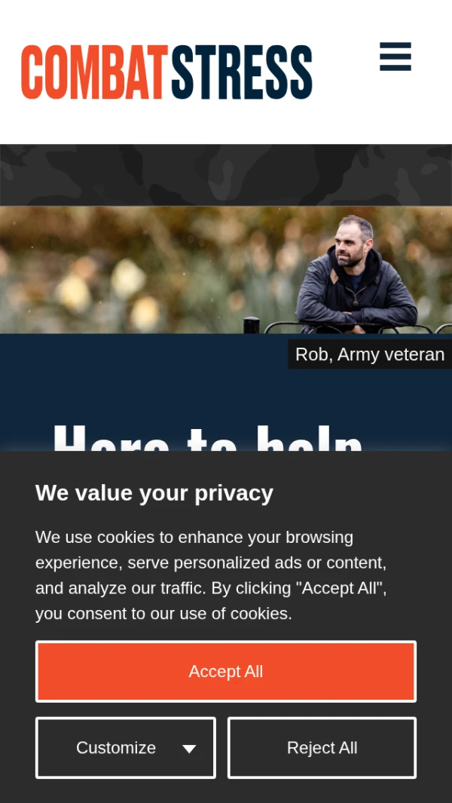
Task: Click the Combat Stress logo
Action: pos(167,72)
